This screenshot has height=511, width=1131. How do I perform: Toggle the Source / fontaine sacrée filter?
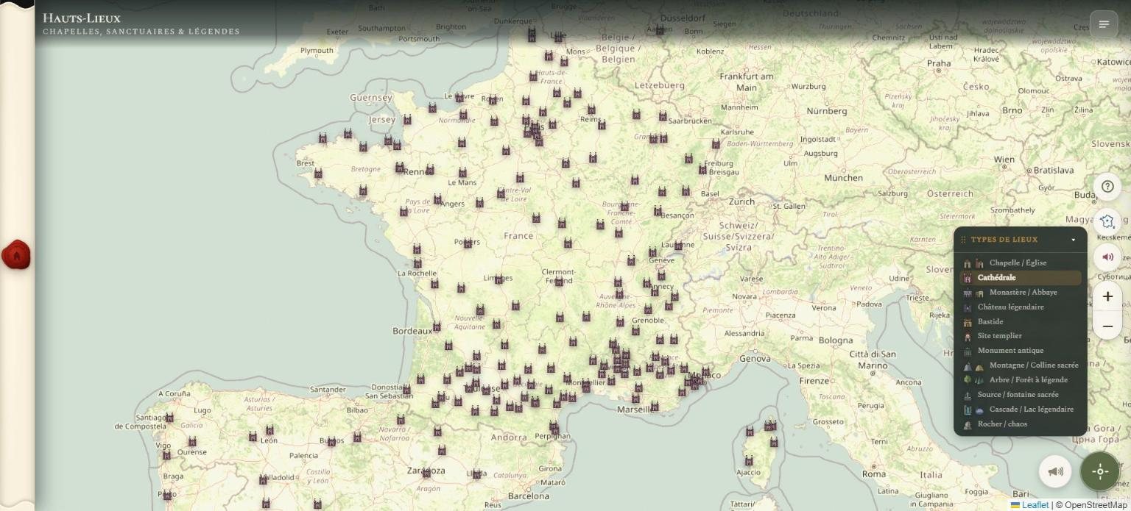(1021, 395)
